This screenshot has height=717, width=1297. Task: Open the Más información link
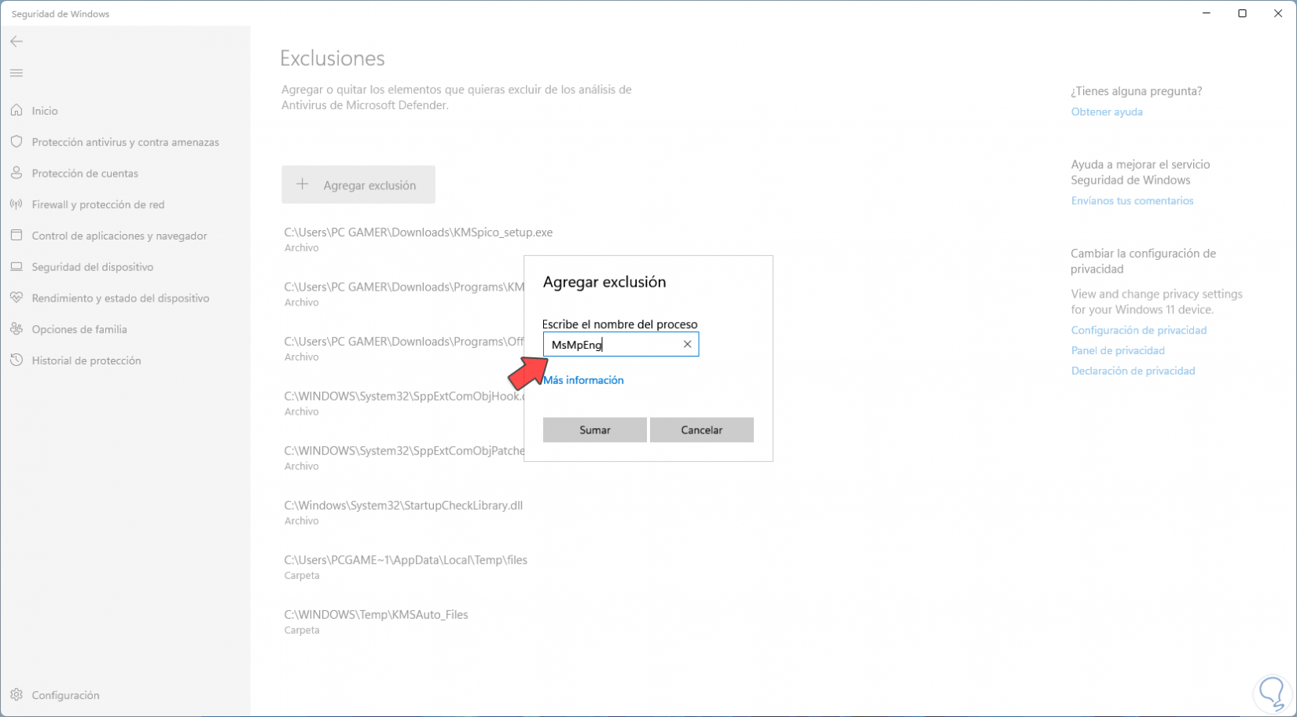[583, 380]
